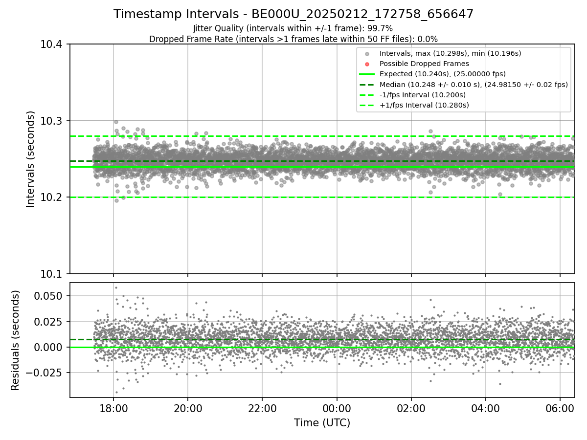587x440 pixels.
Task: Click the 'Intervals (seconds)' y-axis label
Action: click(31, 159)
